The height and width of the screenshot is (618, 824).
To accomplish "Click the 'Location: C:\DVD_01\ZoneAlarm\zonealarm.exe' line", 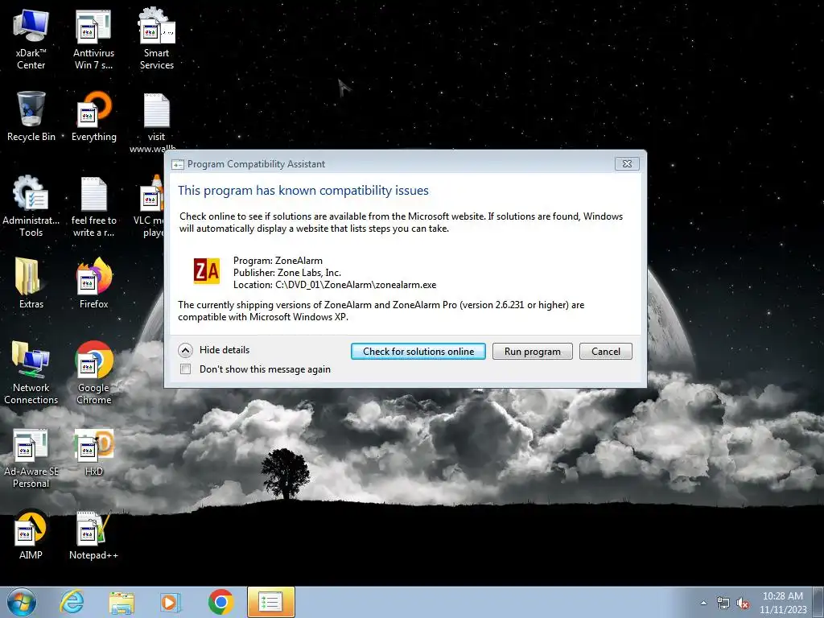I will pyautogui.click(x=335, y=285).
